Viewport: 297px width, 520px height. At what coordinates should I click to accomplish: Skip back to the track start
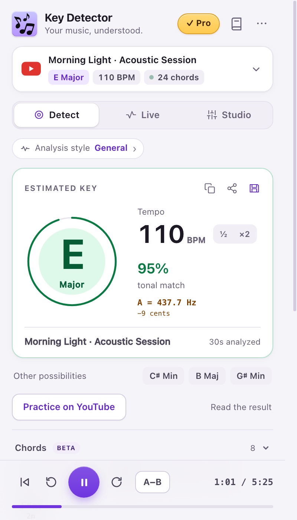pyautogui.click(x=25, y=482)
